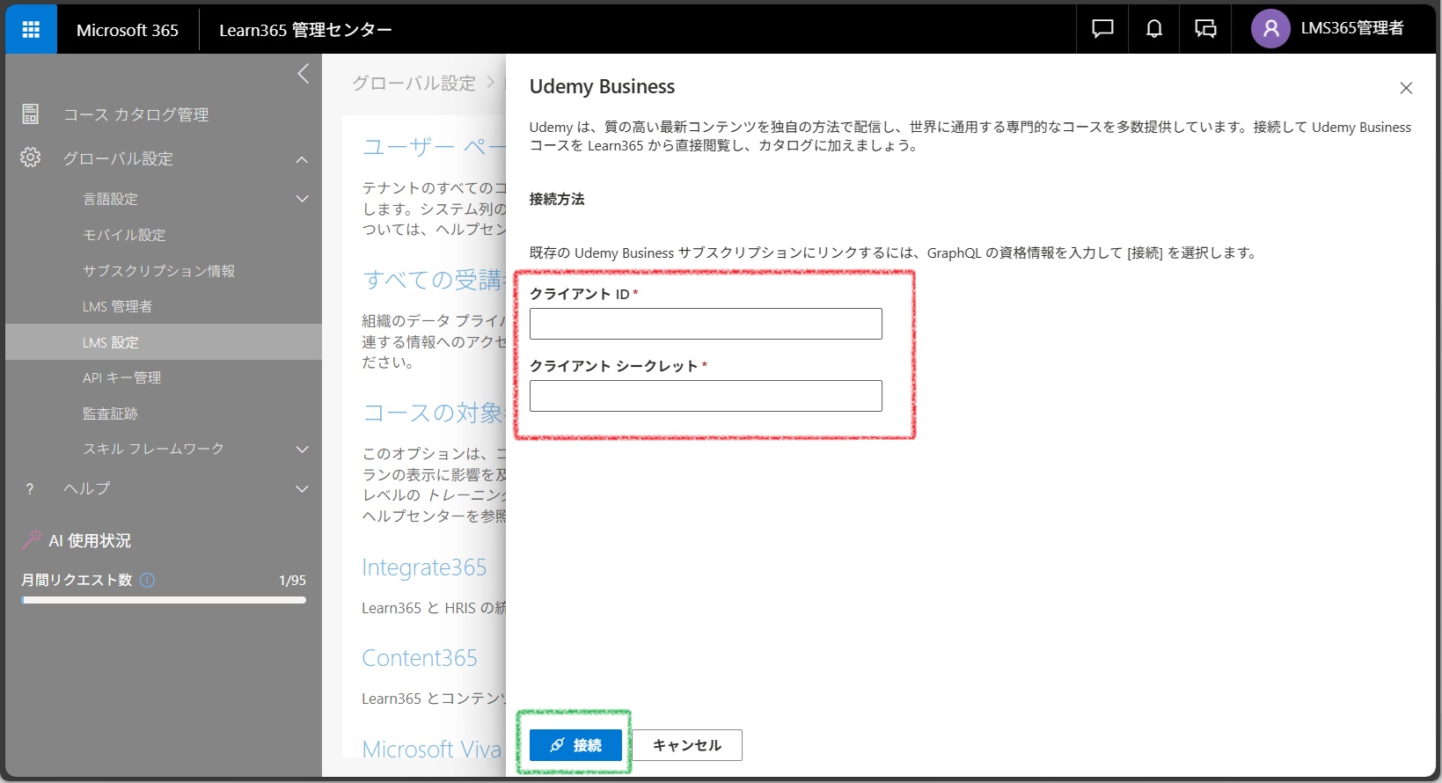This screenshot has width=1442, height=783.
Task: Open the LMS365管理者 account avatar
Action: (1270, 29)
